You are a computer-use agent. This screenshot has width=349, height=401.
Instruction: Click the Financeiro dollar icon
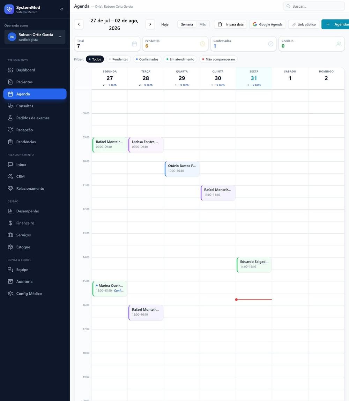10,223
